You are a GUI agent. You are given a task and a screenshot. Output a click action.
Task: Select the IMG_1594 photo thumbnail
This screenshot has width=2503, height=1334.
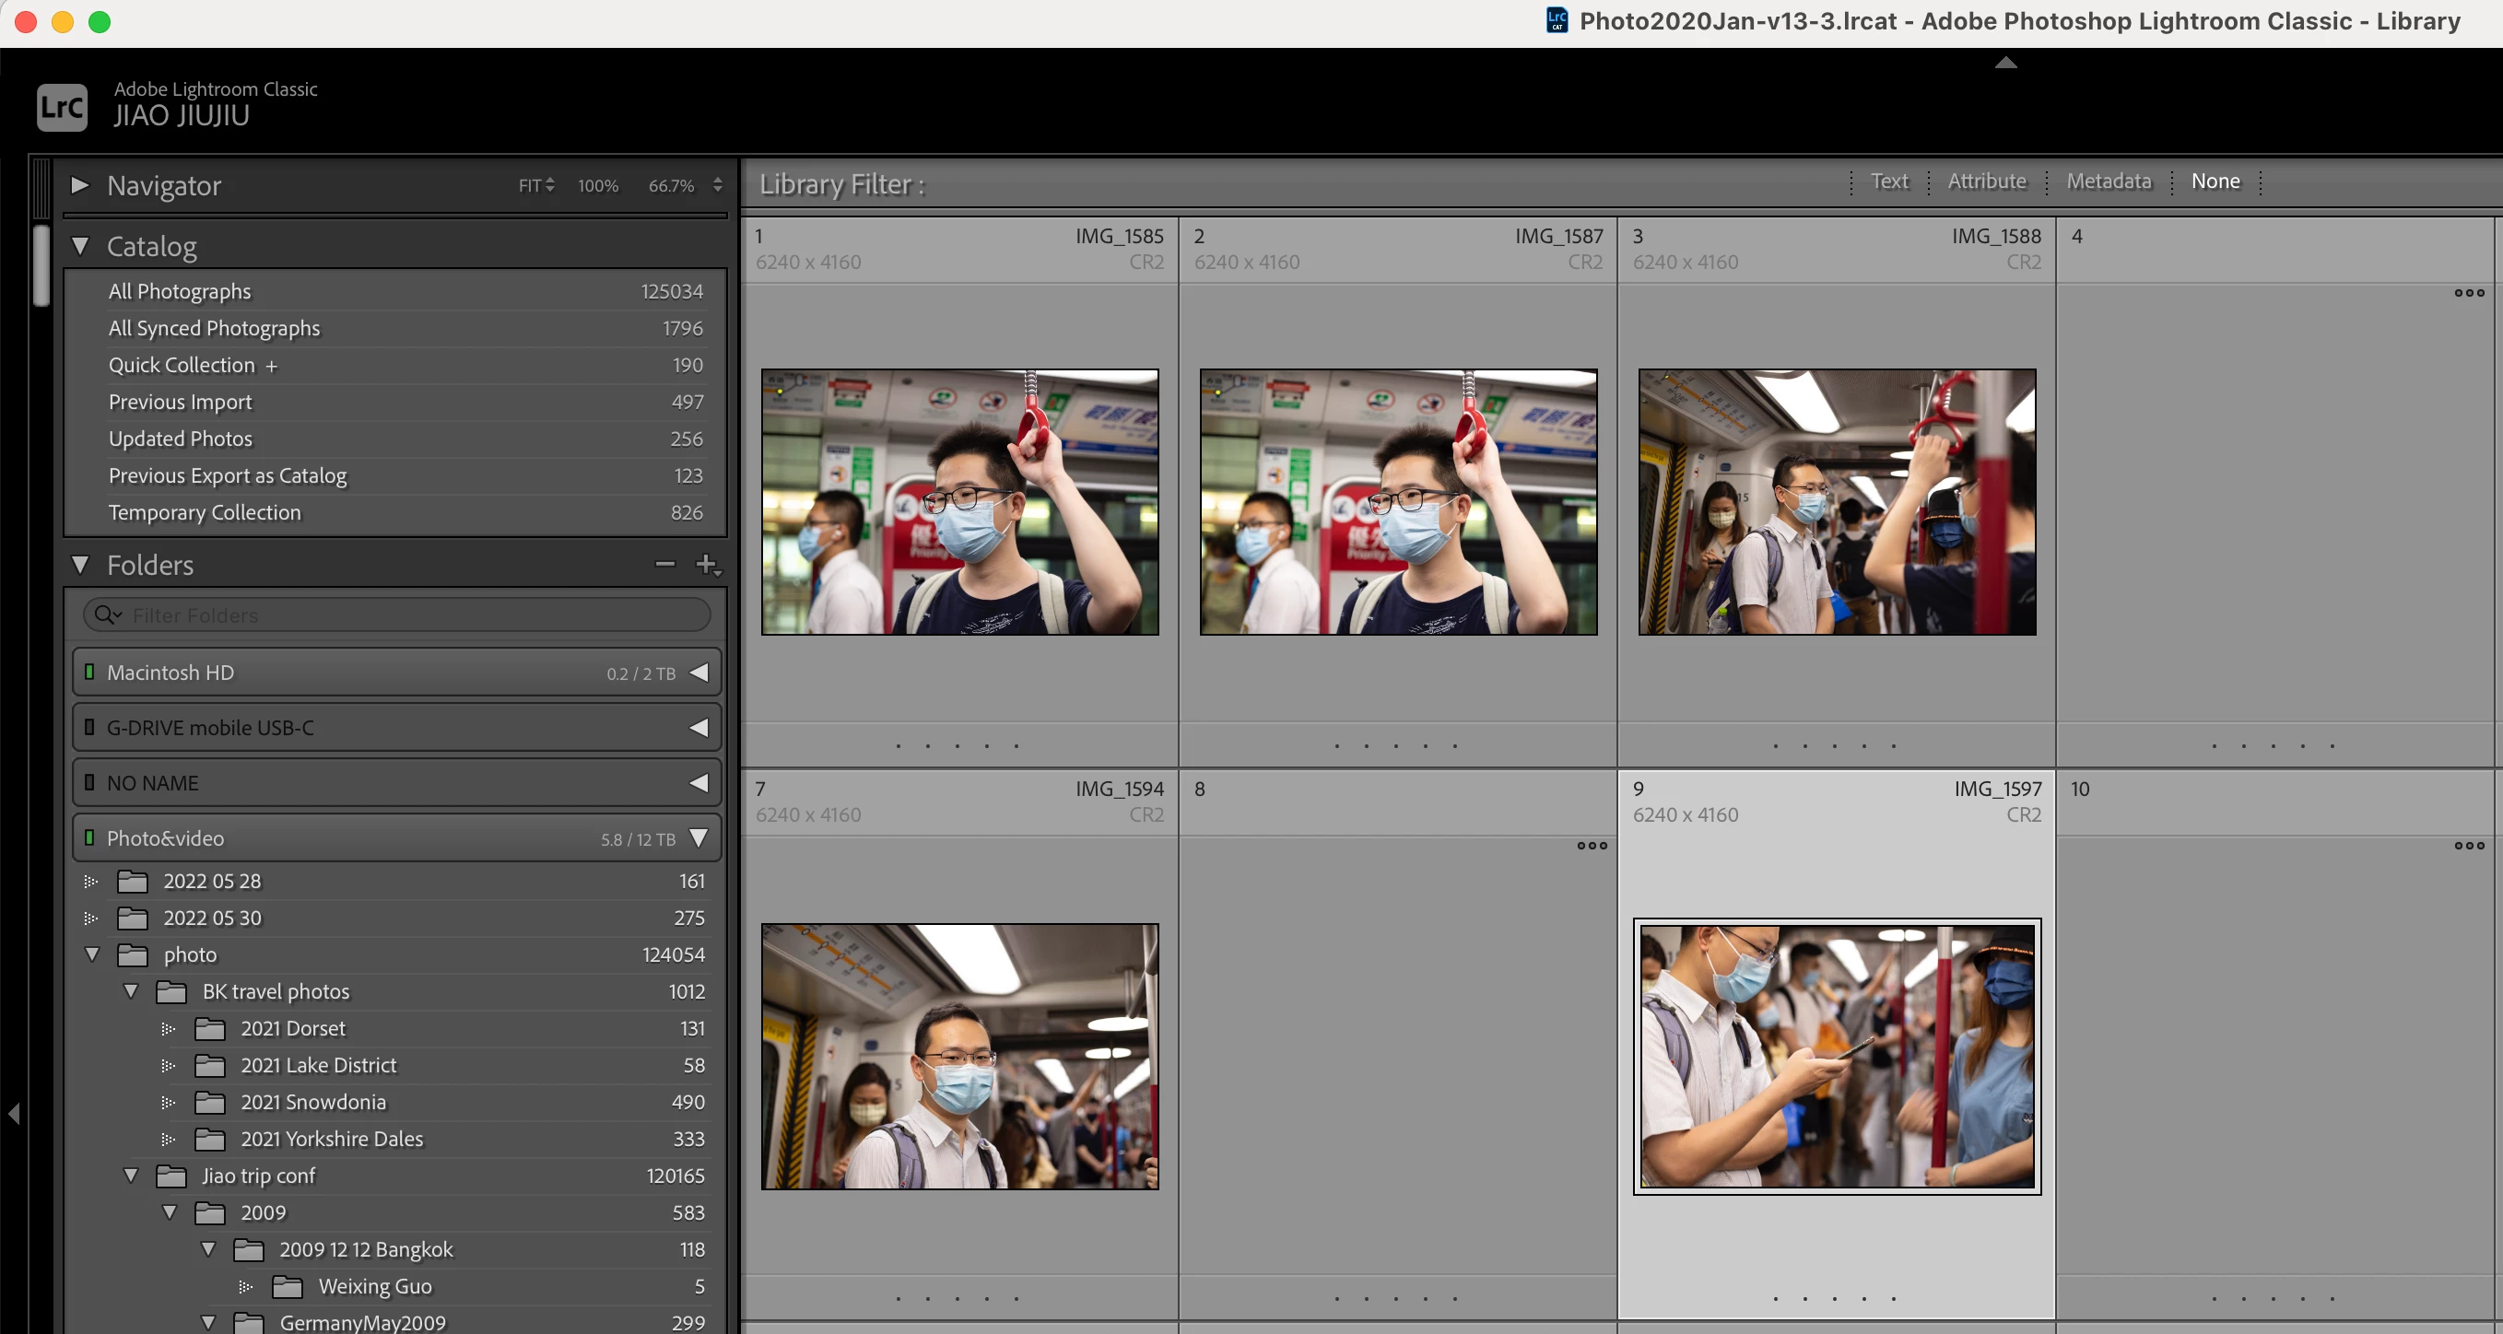click(959, 1056)
